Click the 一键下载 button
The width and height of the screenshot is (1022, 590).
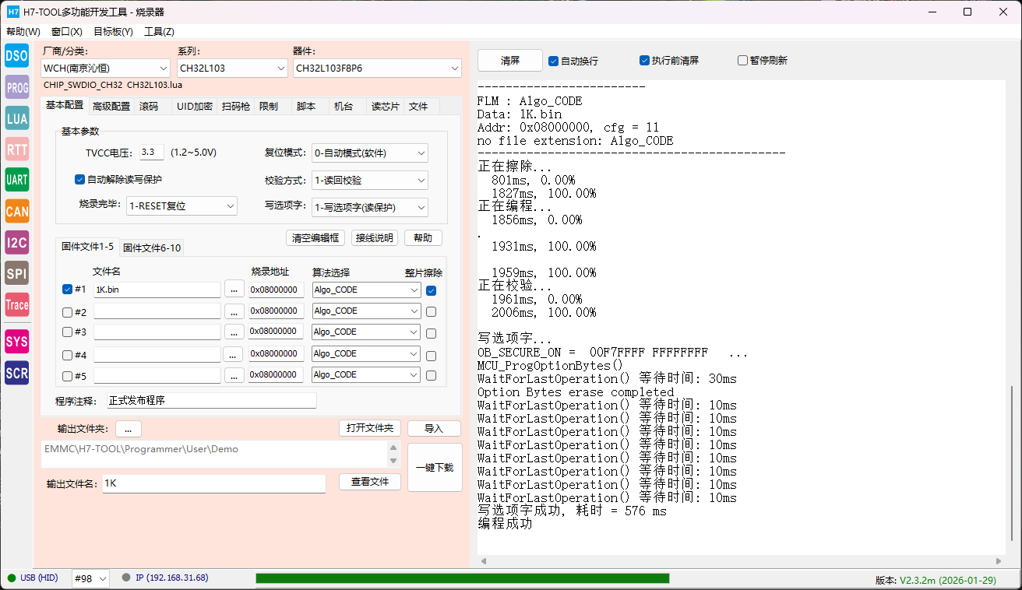pyautogui.click(x=435, y=468)
